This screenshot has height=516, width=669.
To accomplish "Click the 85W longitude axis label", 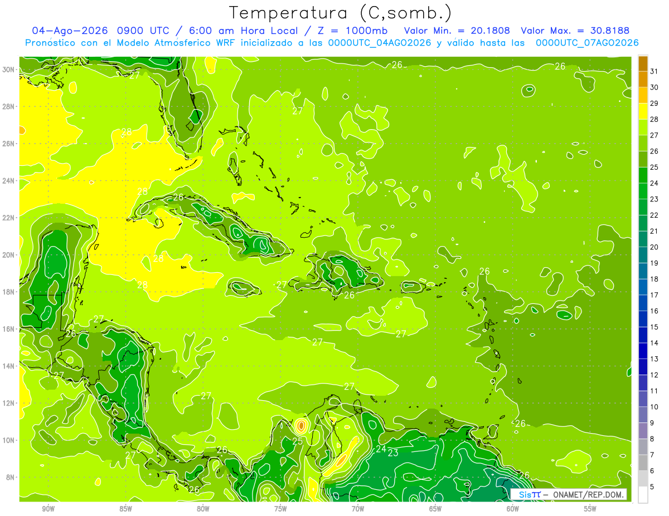I will (126, 509).
